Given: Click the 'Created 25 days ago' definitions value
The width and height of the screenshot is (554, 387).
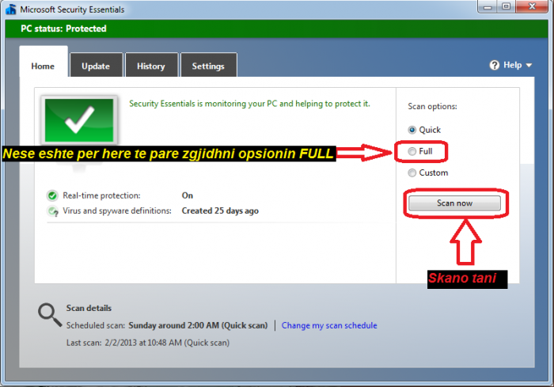Looking at the screenshot, I should pyautogui.click(x=220, y=211).
